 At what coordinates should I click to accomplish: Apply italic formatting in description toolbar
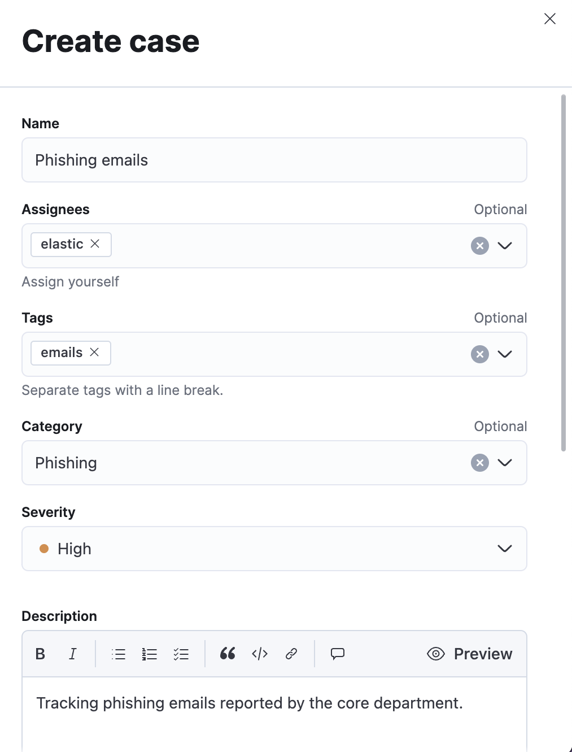[73, 654]
